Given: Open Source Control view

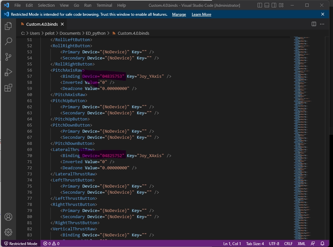Looking at the screenshot, I should click(8, 57).
